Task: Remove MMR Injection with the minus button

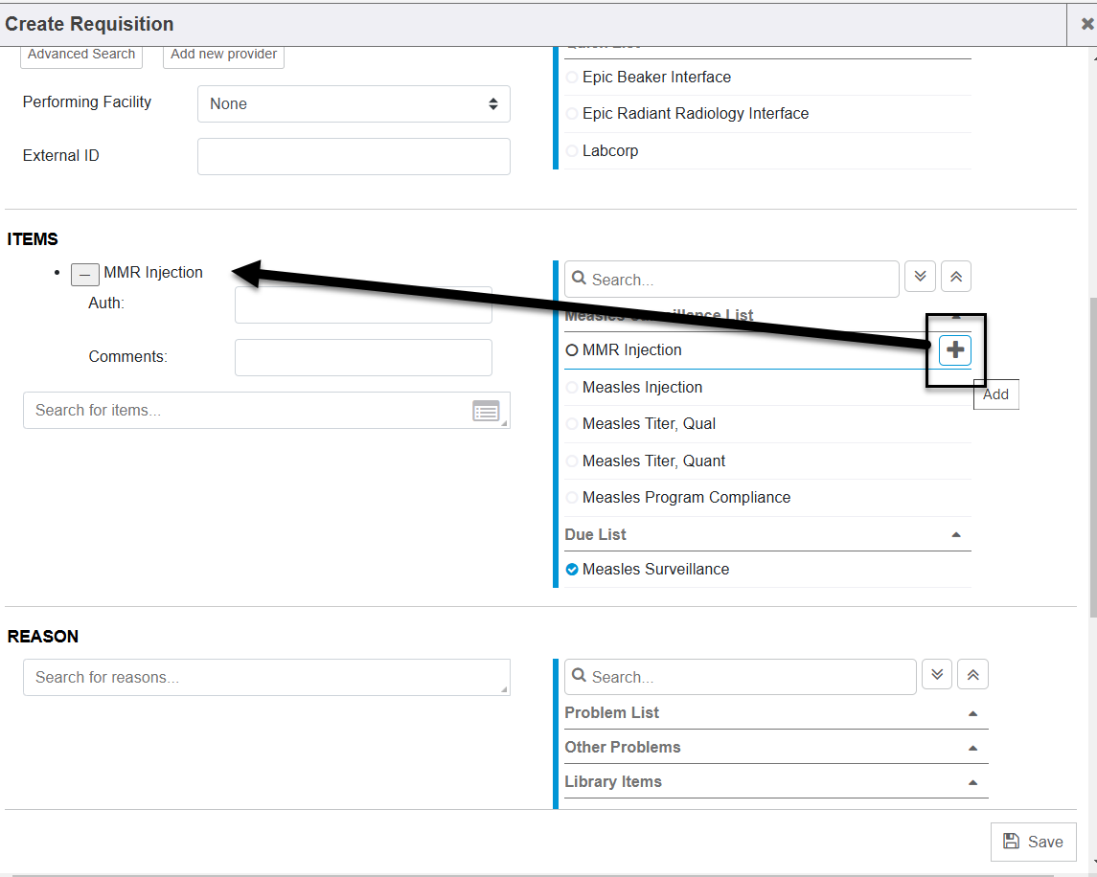Action: click(85, 275)
